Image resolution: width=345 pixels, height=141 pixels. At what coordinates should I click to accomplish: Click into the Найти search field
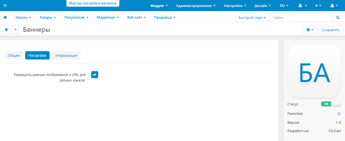click(x=302, y=18)
